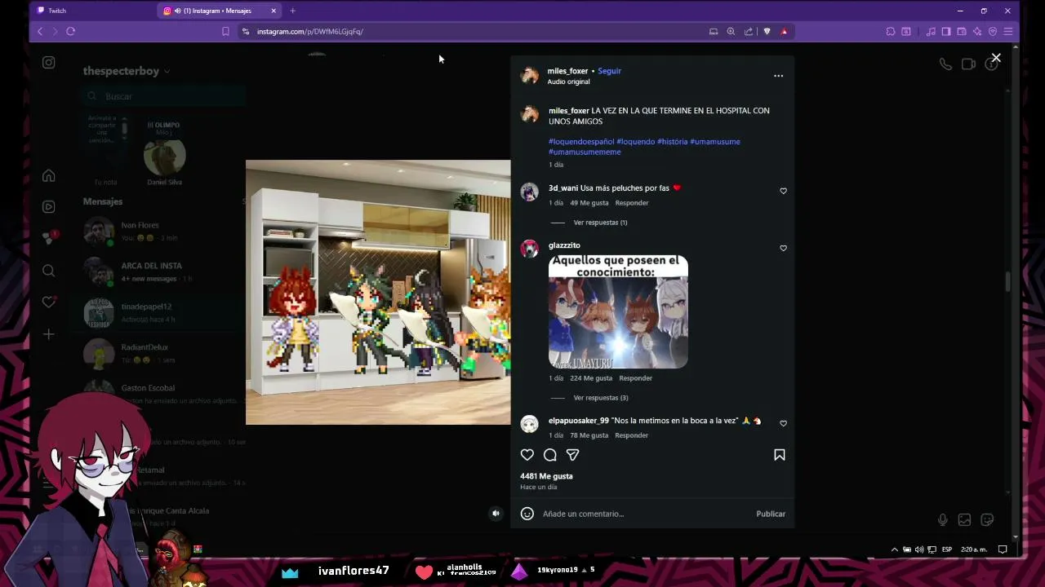1045x587 pixels.
Task: Open Search magnifier in Instagram sidebar
Action: pos(49,271)
